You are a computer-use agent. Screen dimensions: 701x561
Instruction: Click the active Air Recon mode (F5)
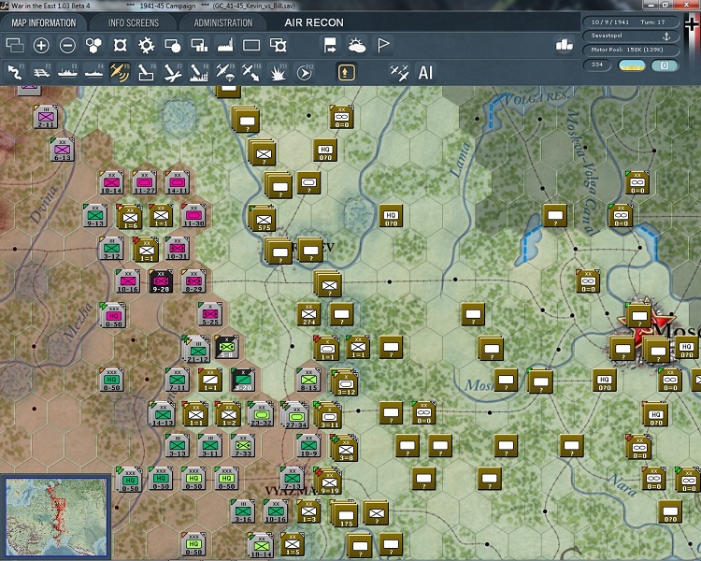click(120, 73)
